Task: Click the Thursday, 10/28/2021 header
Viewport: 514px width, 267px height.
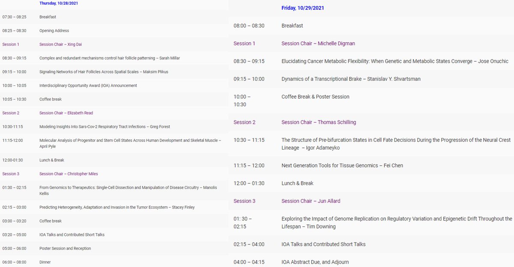Action: point(59,3)
